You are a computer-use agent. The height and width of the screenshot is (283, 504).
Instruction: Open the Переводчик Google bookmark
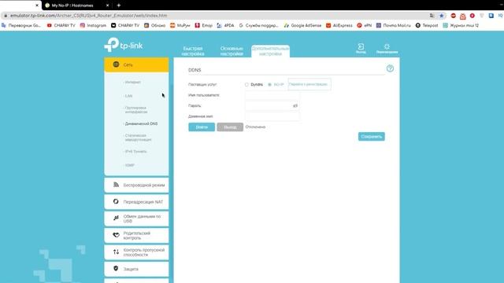(x=21, y=25)
